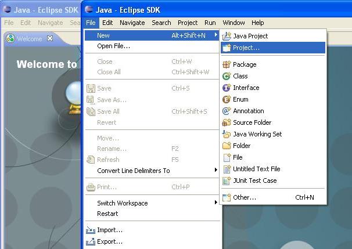Viewport: 352px width, 249px height.
Task: Select the Enum icon entry
Action: tap(227, 99)
